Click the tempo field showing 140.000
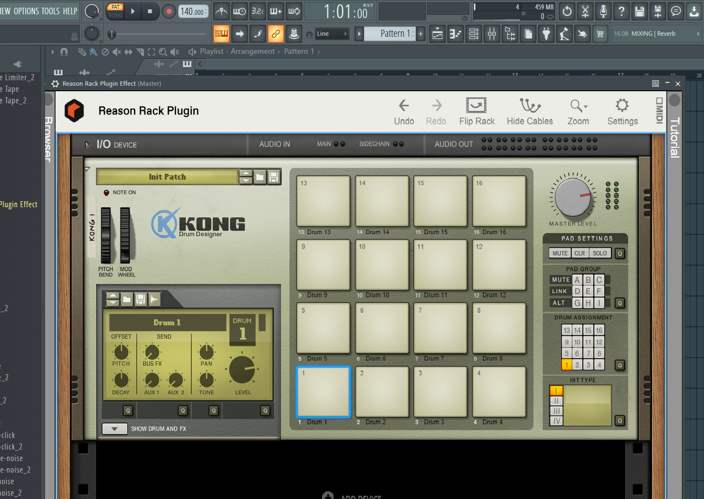This screenshot has height=499, width=704. (x=193, y=12)
